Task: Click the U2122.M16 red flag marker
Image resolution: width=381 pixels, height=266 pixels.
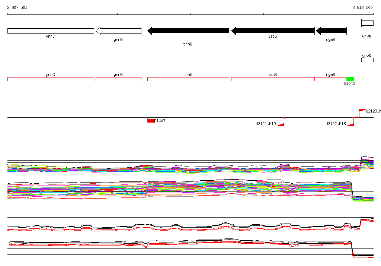Action: 350,124
